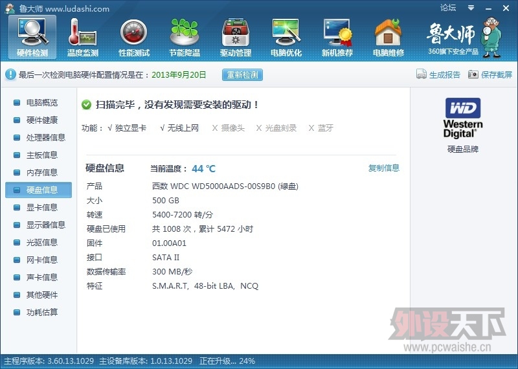Open 温度监测 temperature monitor icon
Screen dimensions: 518x369
(x=83, y=38)
